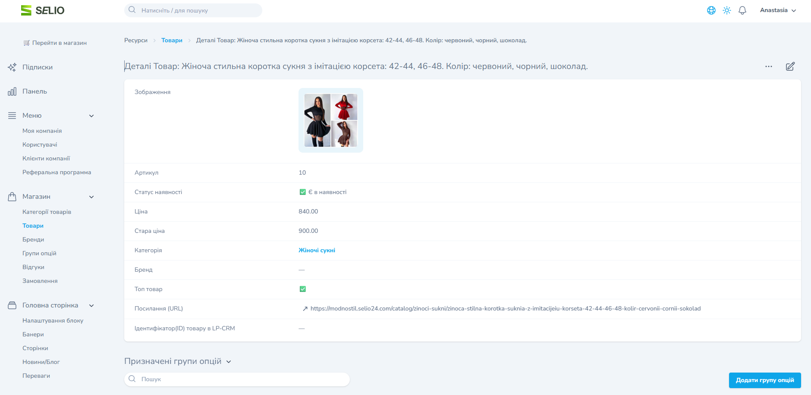
Task: Click the external link arrow icon
Action: click(x=305, y=309)
